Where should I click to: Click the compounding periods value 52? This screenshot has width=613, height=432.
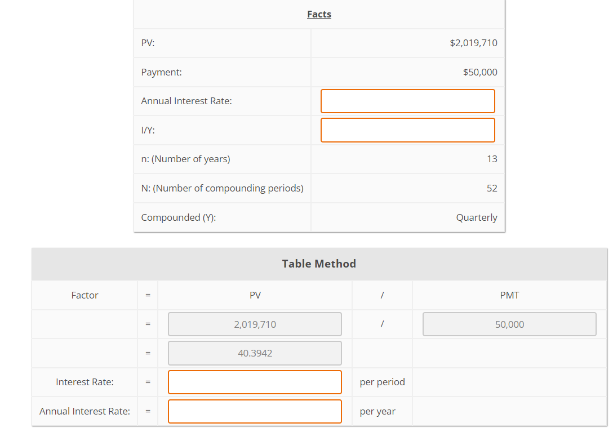[492, 188]
